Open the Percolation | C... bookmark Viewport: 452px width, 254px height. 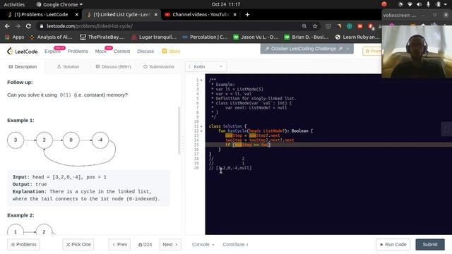(x=205, y=37)
